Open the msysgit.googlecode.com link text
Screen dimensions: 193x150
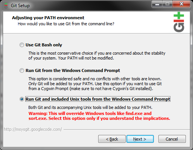[33, 129]
